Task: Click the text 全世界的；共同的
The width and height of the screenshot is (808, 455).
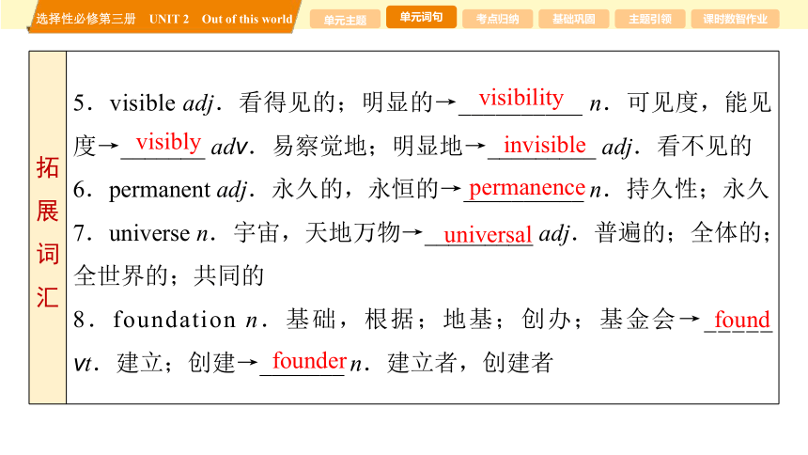Action: [168, 276]
